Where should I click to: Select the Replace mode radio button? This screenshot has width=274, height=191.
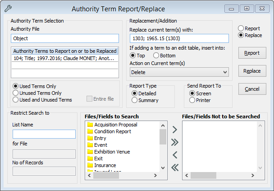click(241, 35)
